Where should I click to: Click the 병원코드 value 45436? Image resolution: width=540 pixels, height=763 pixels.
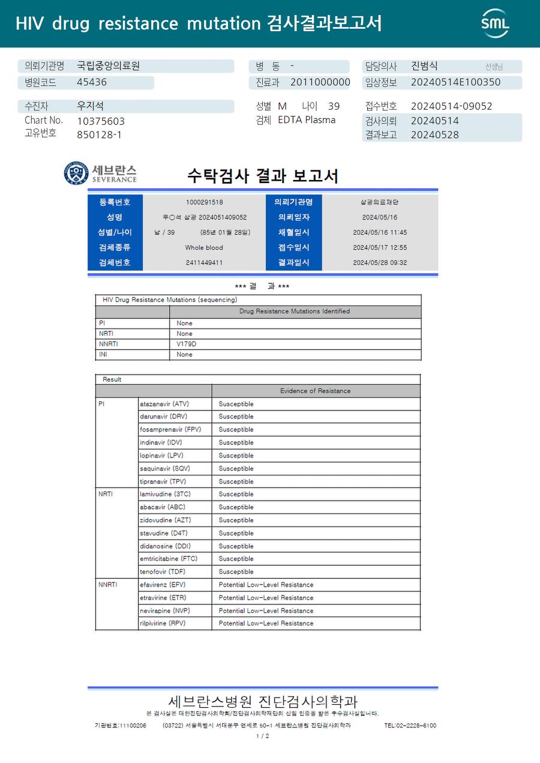pyautogui.click(x=92, y=82)
